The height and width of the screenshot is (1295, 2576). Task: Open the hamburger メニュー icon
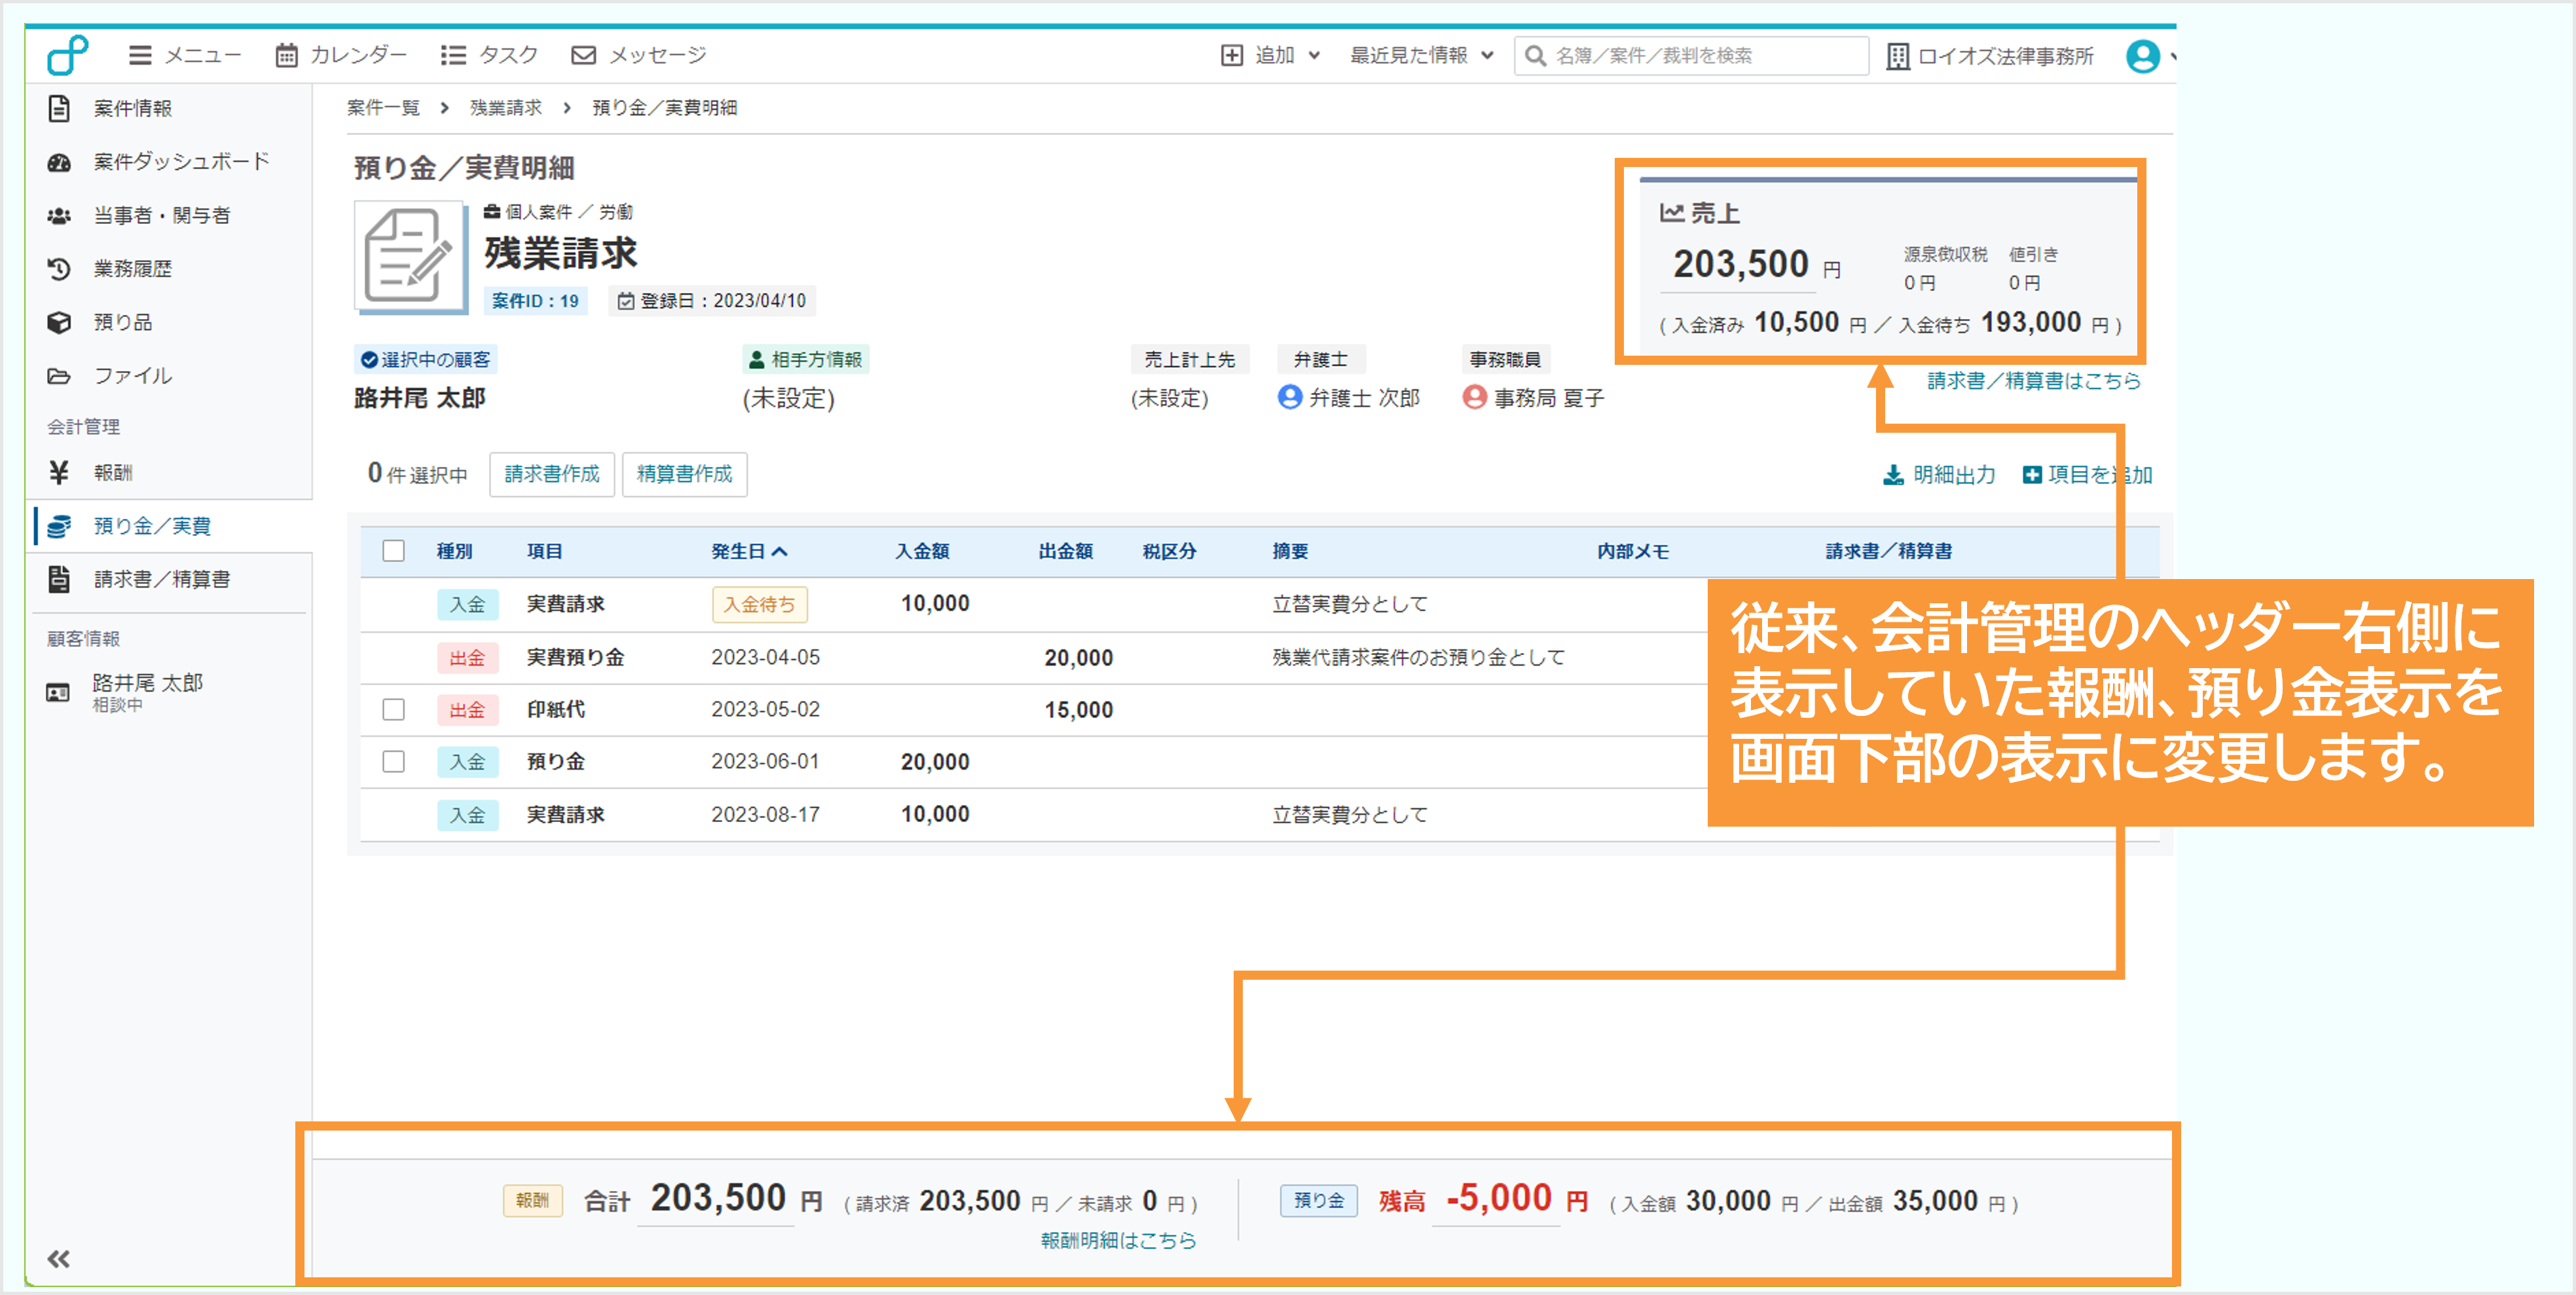pyautogui.click(x=140, y=55)
